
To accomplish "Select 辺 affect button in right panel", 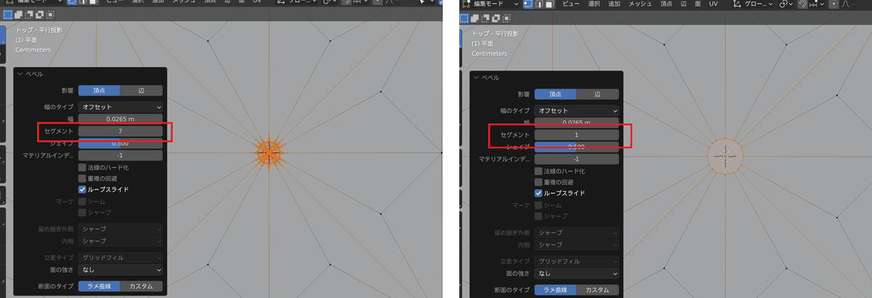I will tap(597, 94).
